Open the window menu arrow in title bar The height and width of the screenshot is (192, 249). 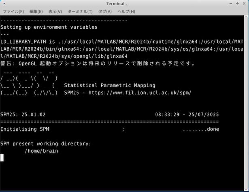coord(4,4)
